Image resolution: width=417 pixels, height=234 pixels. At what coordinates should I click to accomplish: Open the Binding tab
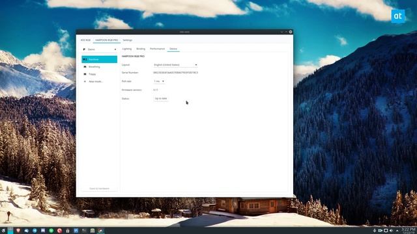[x=141, y=49]
